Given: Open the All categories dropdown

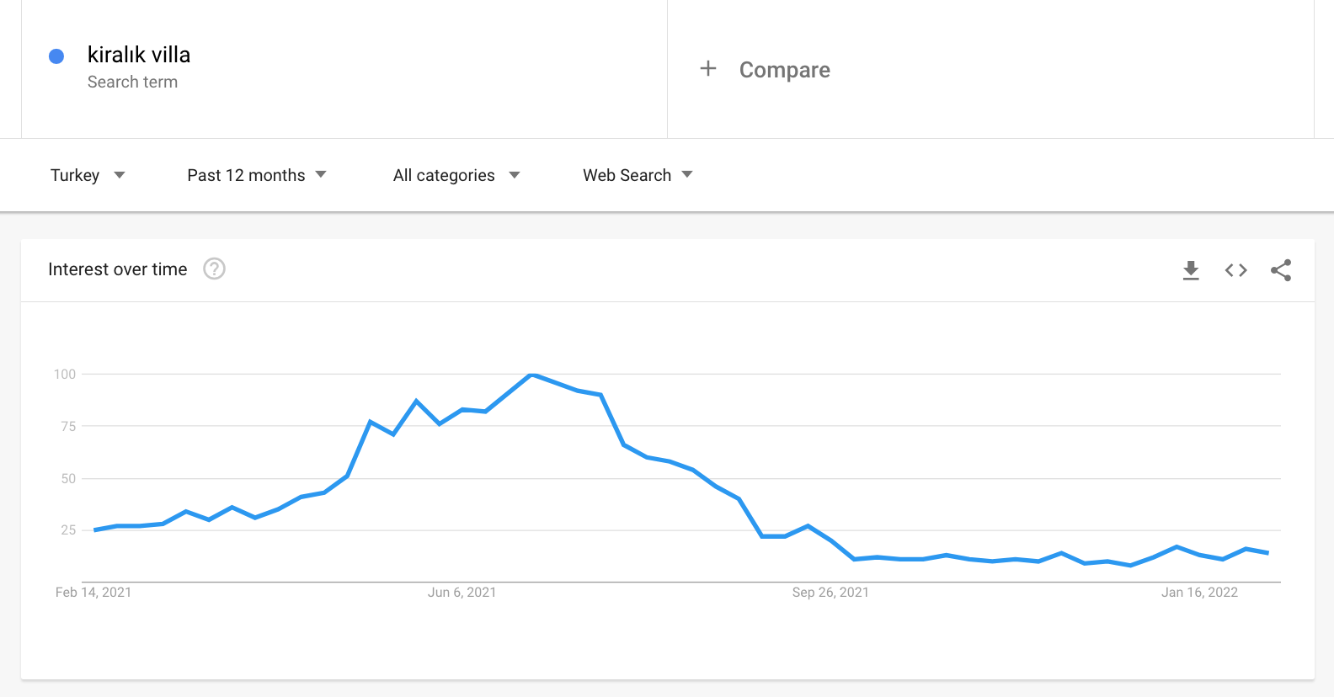Looking at the screenshot, I should 456,175.
